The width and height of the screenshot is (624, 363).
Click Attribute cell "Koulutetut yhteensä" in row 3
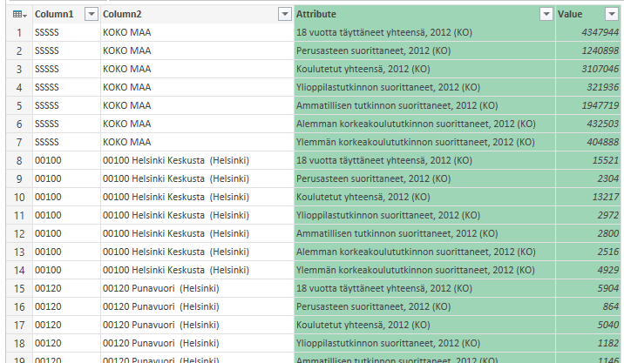363,69
